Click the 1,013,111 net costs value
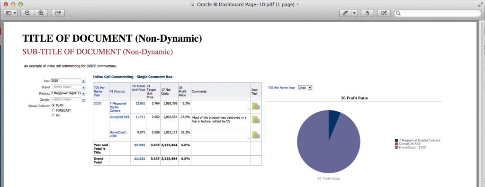This screenshot has width=485, height=187. pyautogui.click(x=170, y=132)
